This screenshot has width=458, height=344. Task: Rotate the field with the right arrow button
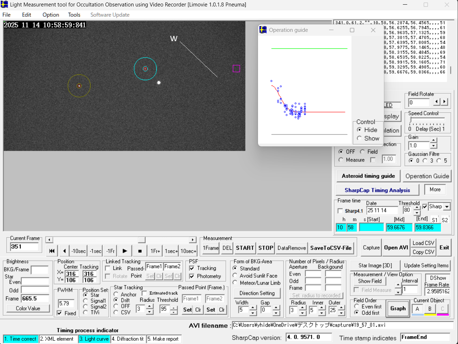(444, 102)
